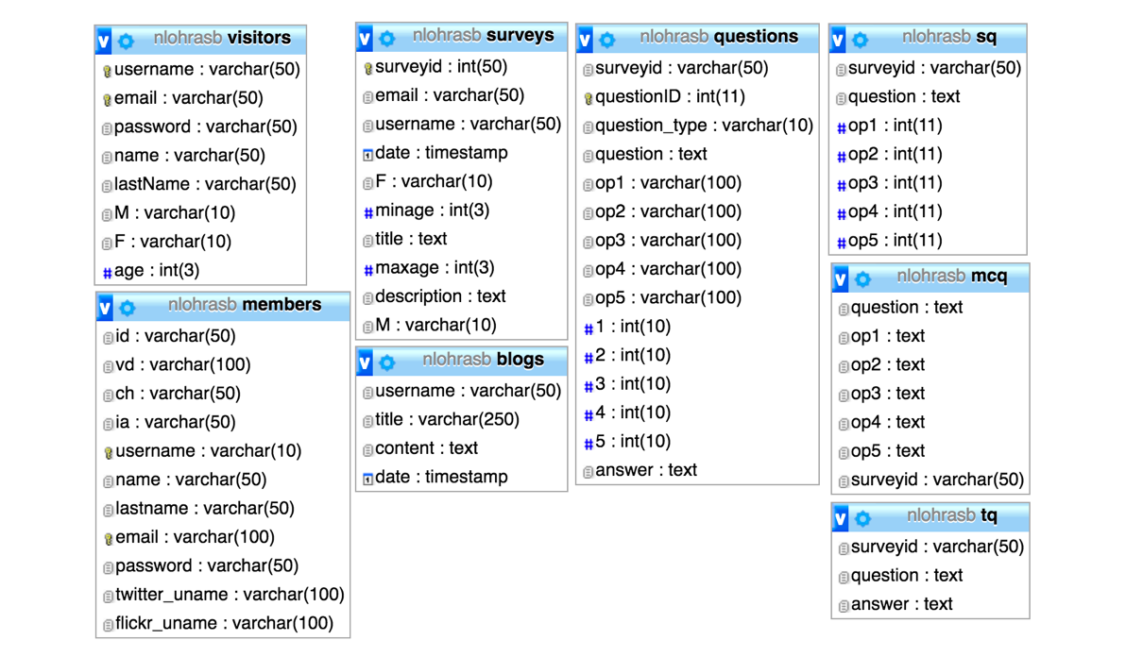Toggle the V switch on tq table
Viewport: 1126px width, 657px height.
pyautogui.click(x=841, y=518)
